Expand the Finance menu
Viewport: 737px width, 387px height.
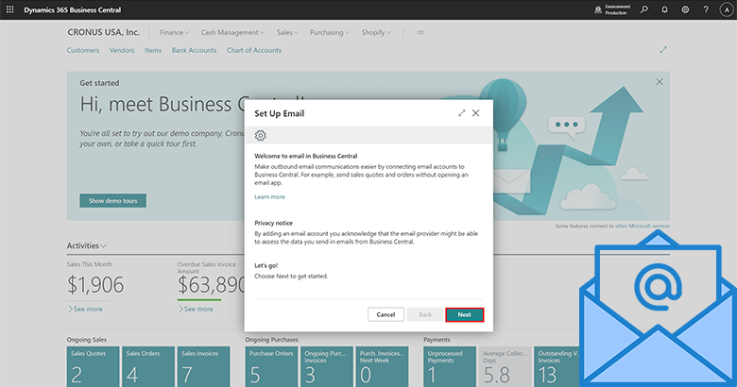175,32
